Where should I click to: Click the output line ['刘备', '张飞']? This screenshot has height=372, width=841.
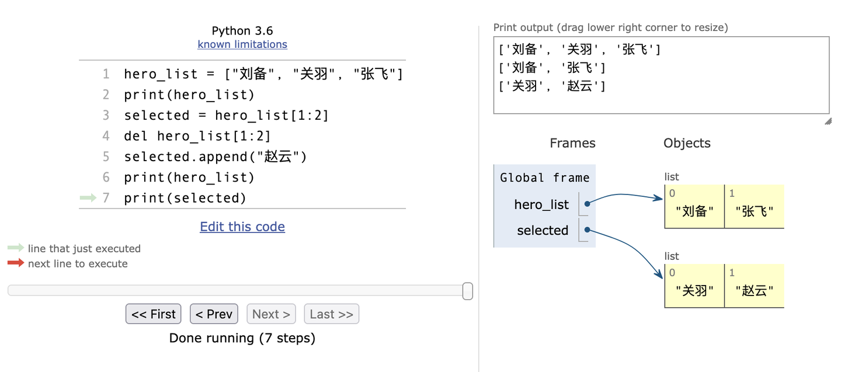click(552, 68)
